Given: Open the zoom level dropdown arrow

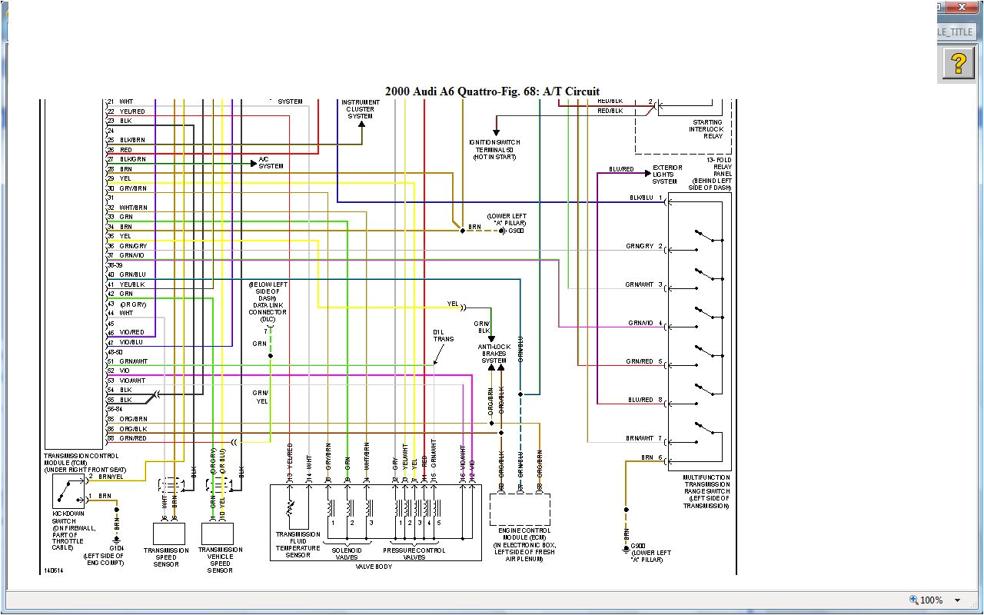Looking at the screenshot, I should coord(957,600).
